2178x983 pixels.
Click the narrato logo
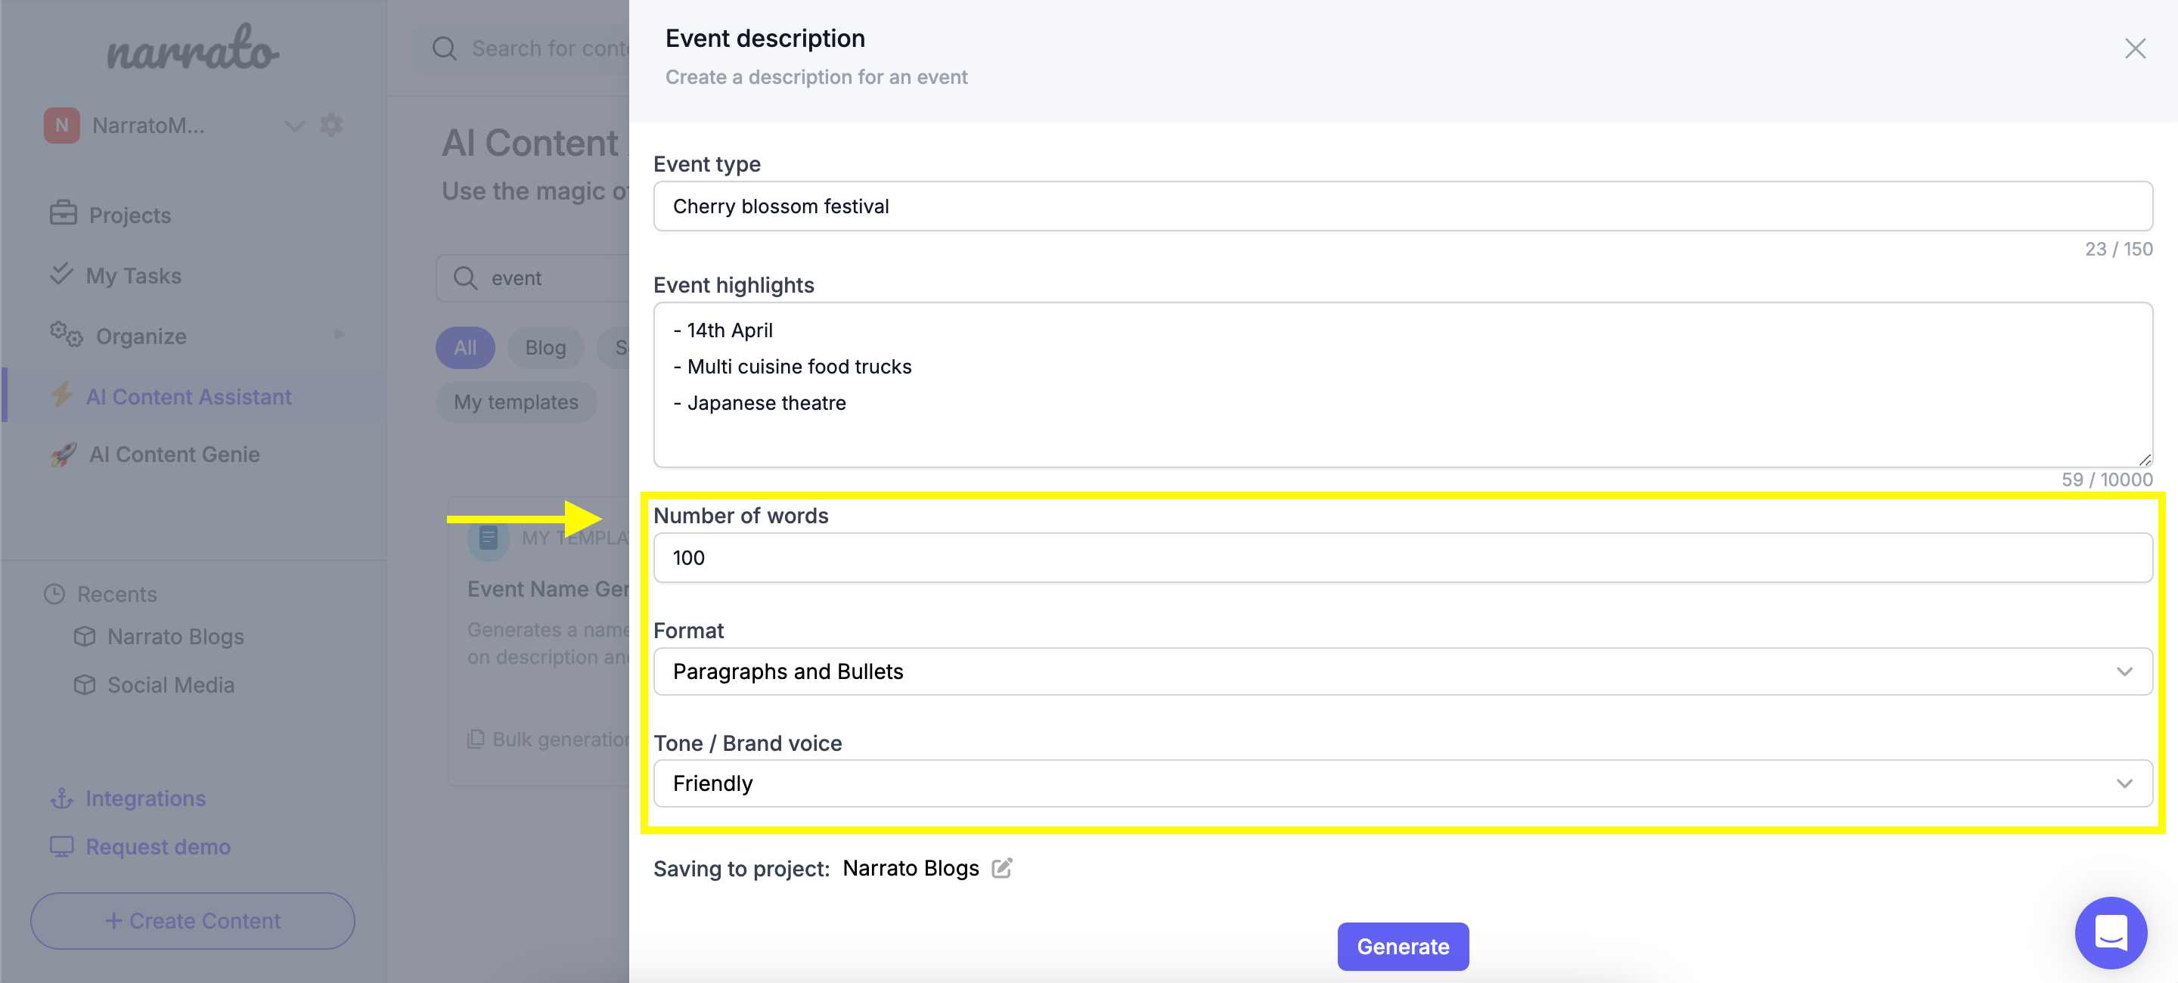[192, 49]
